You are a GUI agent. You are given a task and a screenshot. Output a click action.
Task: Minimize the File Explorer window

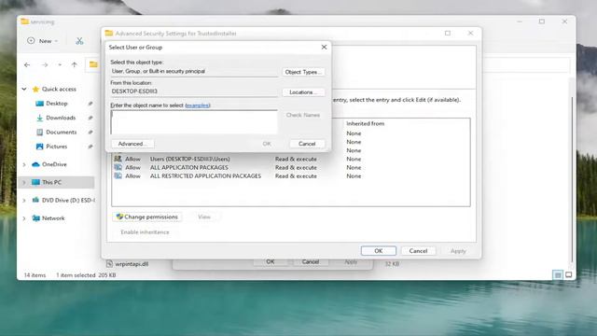pos(520,21)
